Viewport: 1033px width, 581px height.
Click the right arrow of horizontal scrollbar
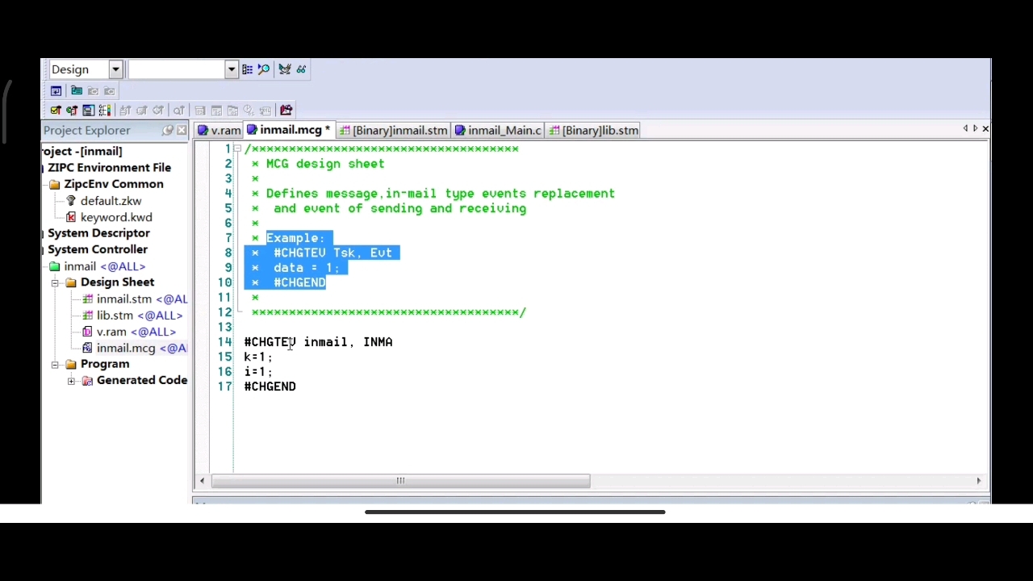pyautogui.click(x=978, y=480)
